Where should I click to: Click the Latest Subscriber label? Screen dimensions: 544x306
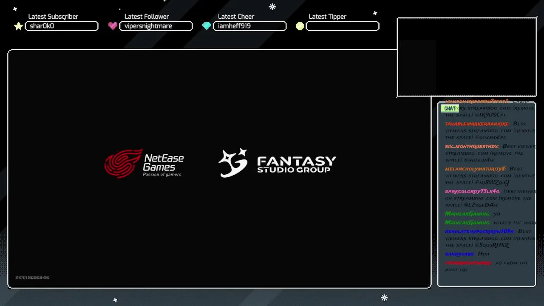coord(53,17)
